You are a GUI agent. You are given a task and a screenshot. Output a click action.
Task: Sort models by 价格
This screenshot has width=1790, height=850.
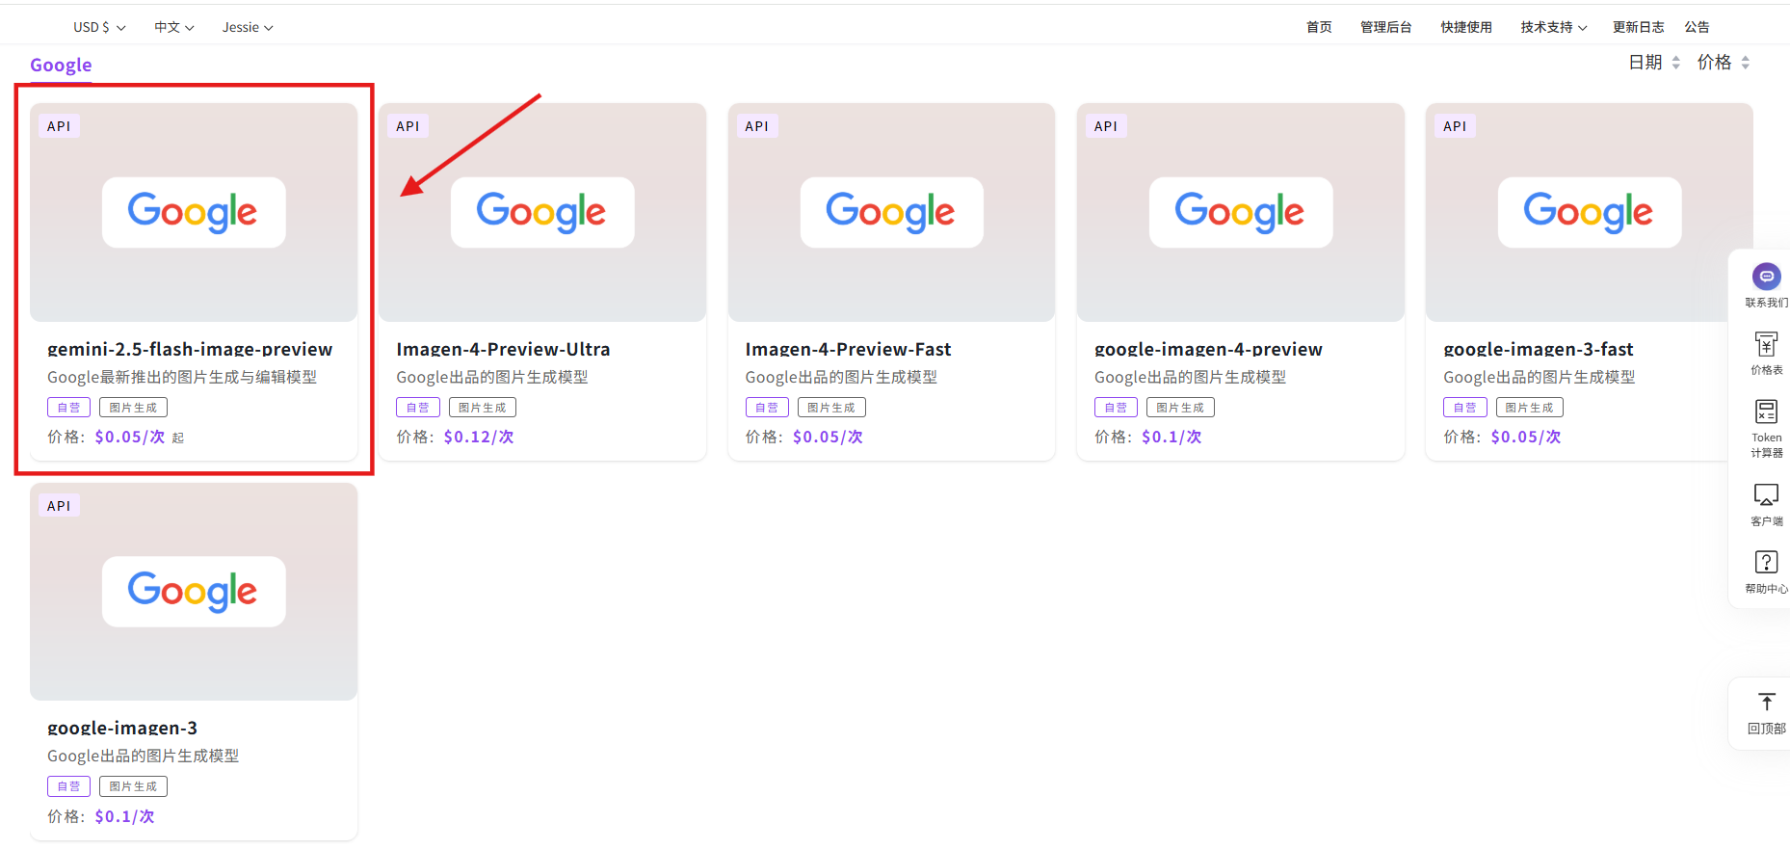(x=1724, y=63)
